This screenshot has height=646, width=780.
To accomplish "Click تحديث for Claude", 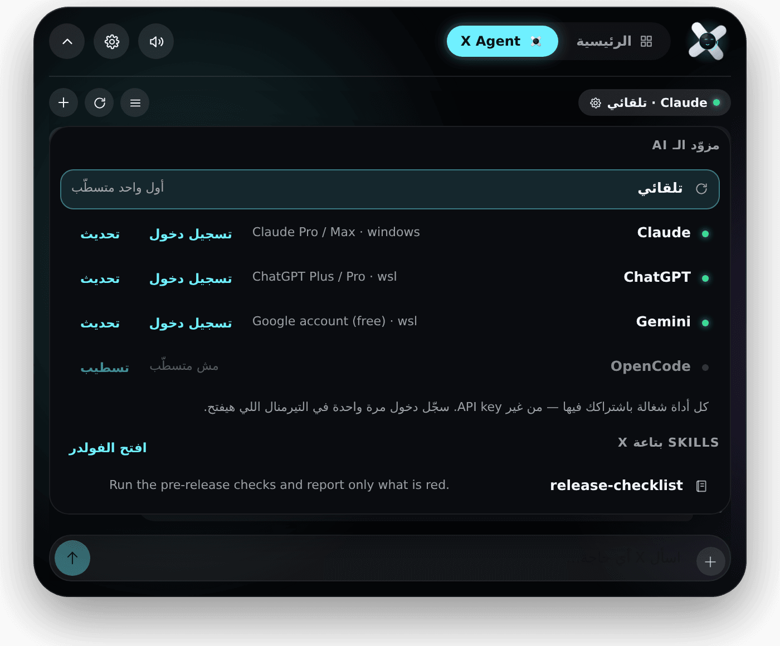I will [100, 234].
